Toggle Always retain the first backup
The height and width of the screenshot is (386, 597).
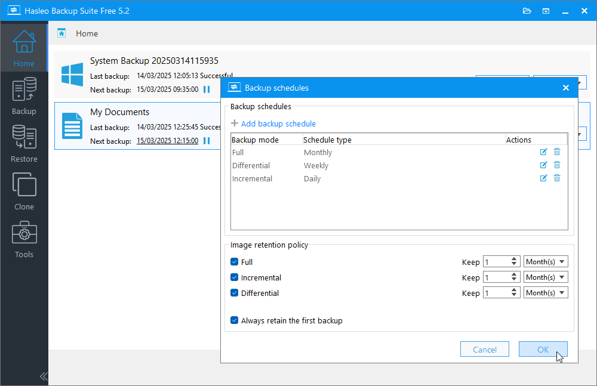[x=234, y=320]
